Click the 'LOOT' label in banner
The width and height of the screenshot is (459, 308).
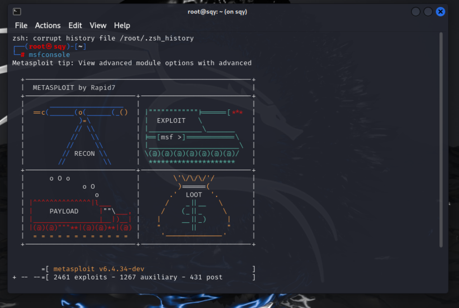click(x=194, y=195)
